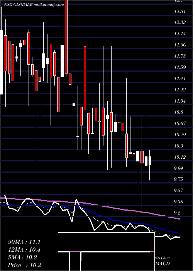Click the Price : 10.2 readout
Screen dimensions: 193x271
24,265
